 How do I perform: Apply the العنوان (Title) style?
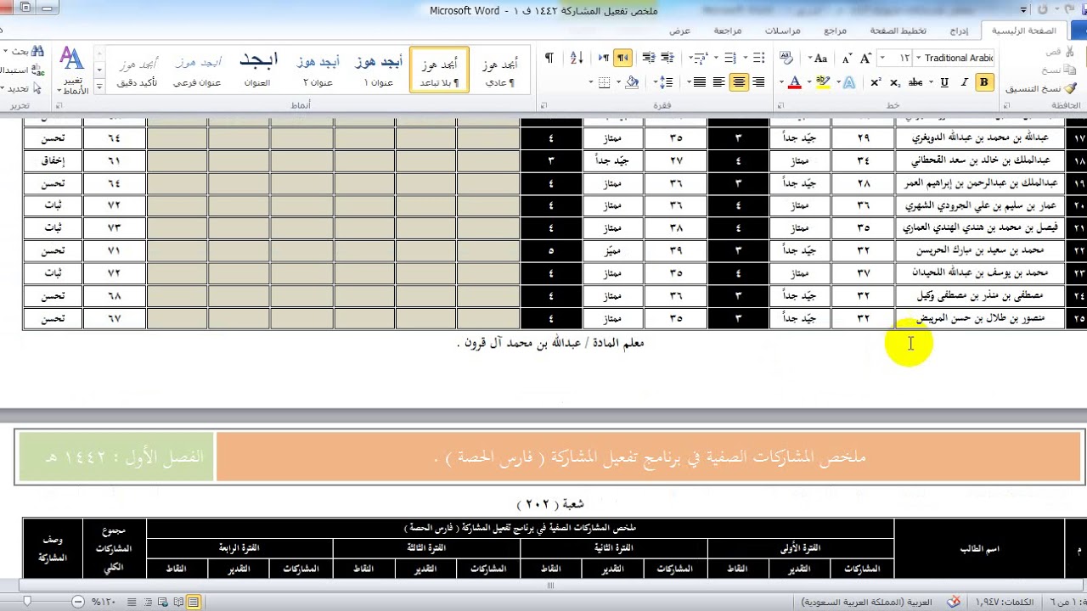[257, 70]
